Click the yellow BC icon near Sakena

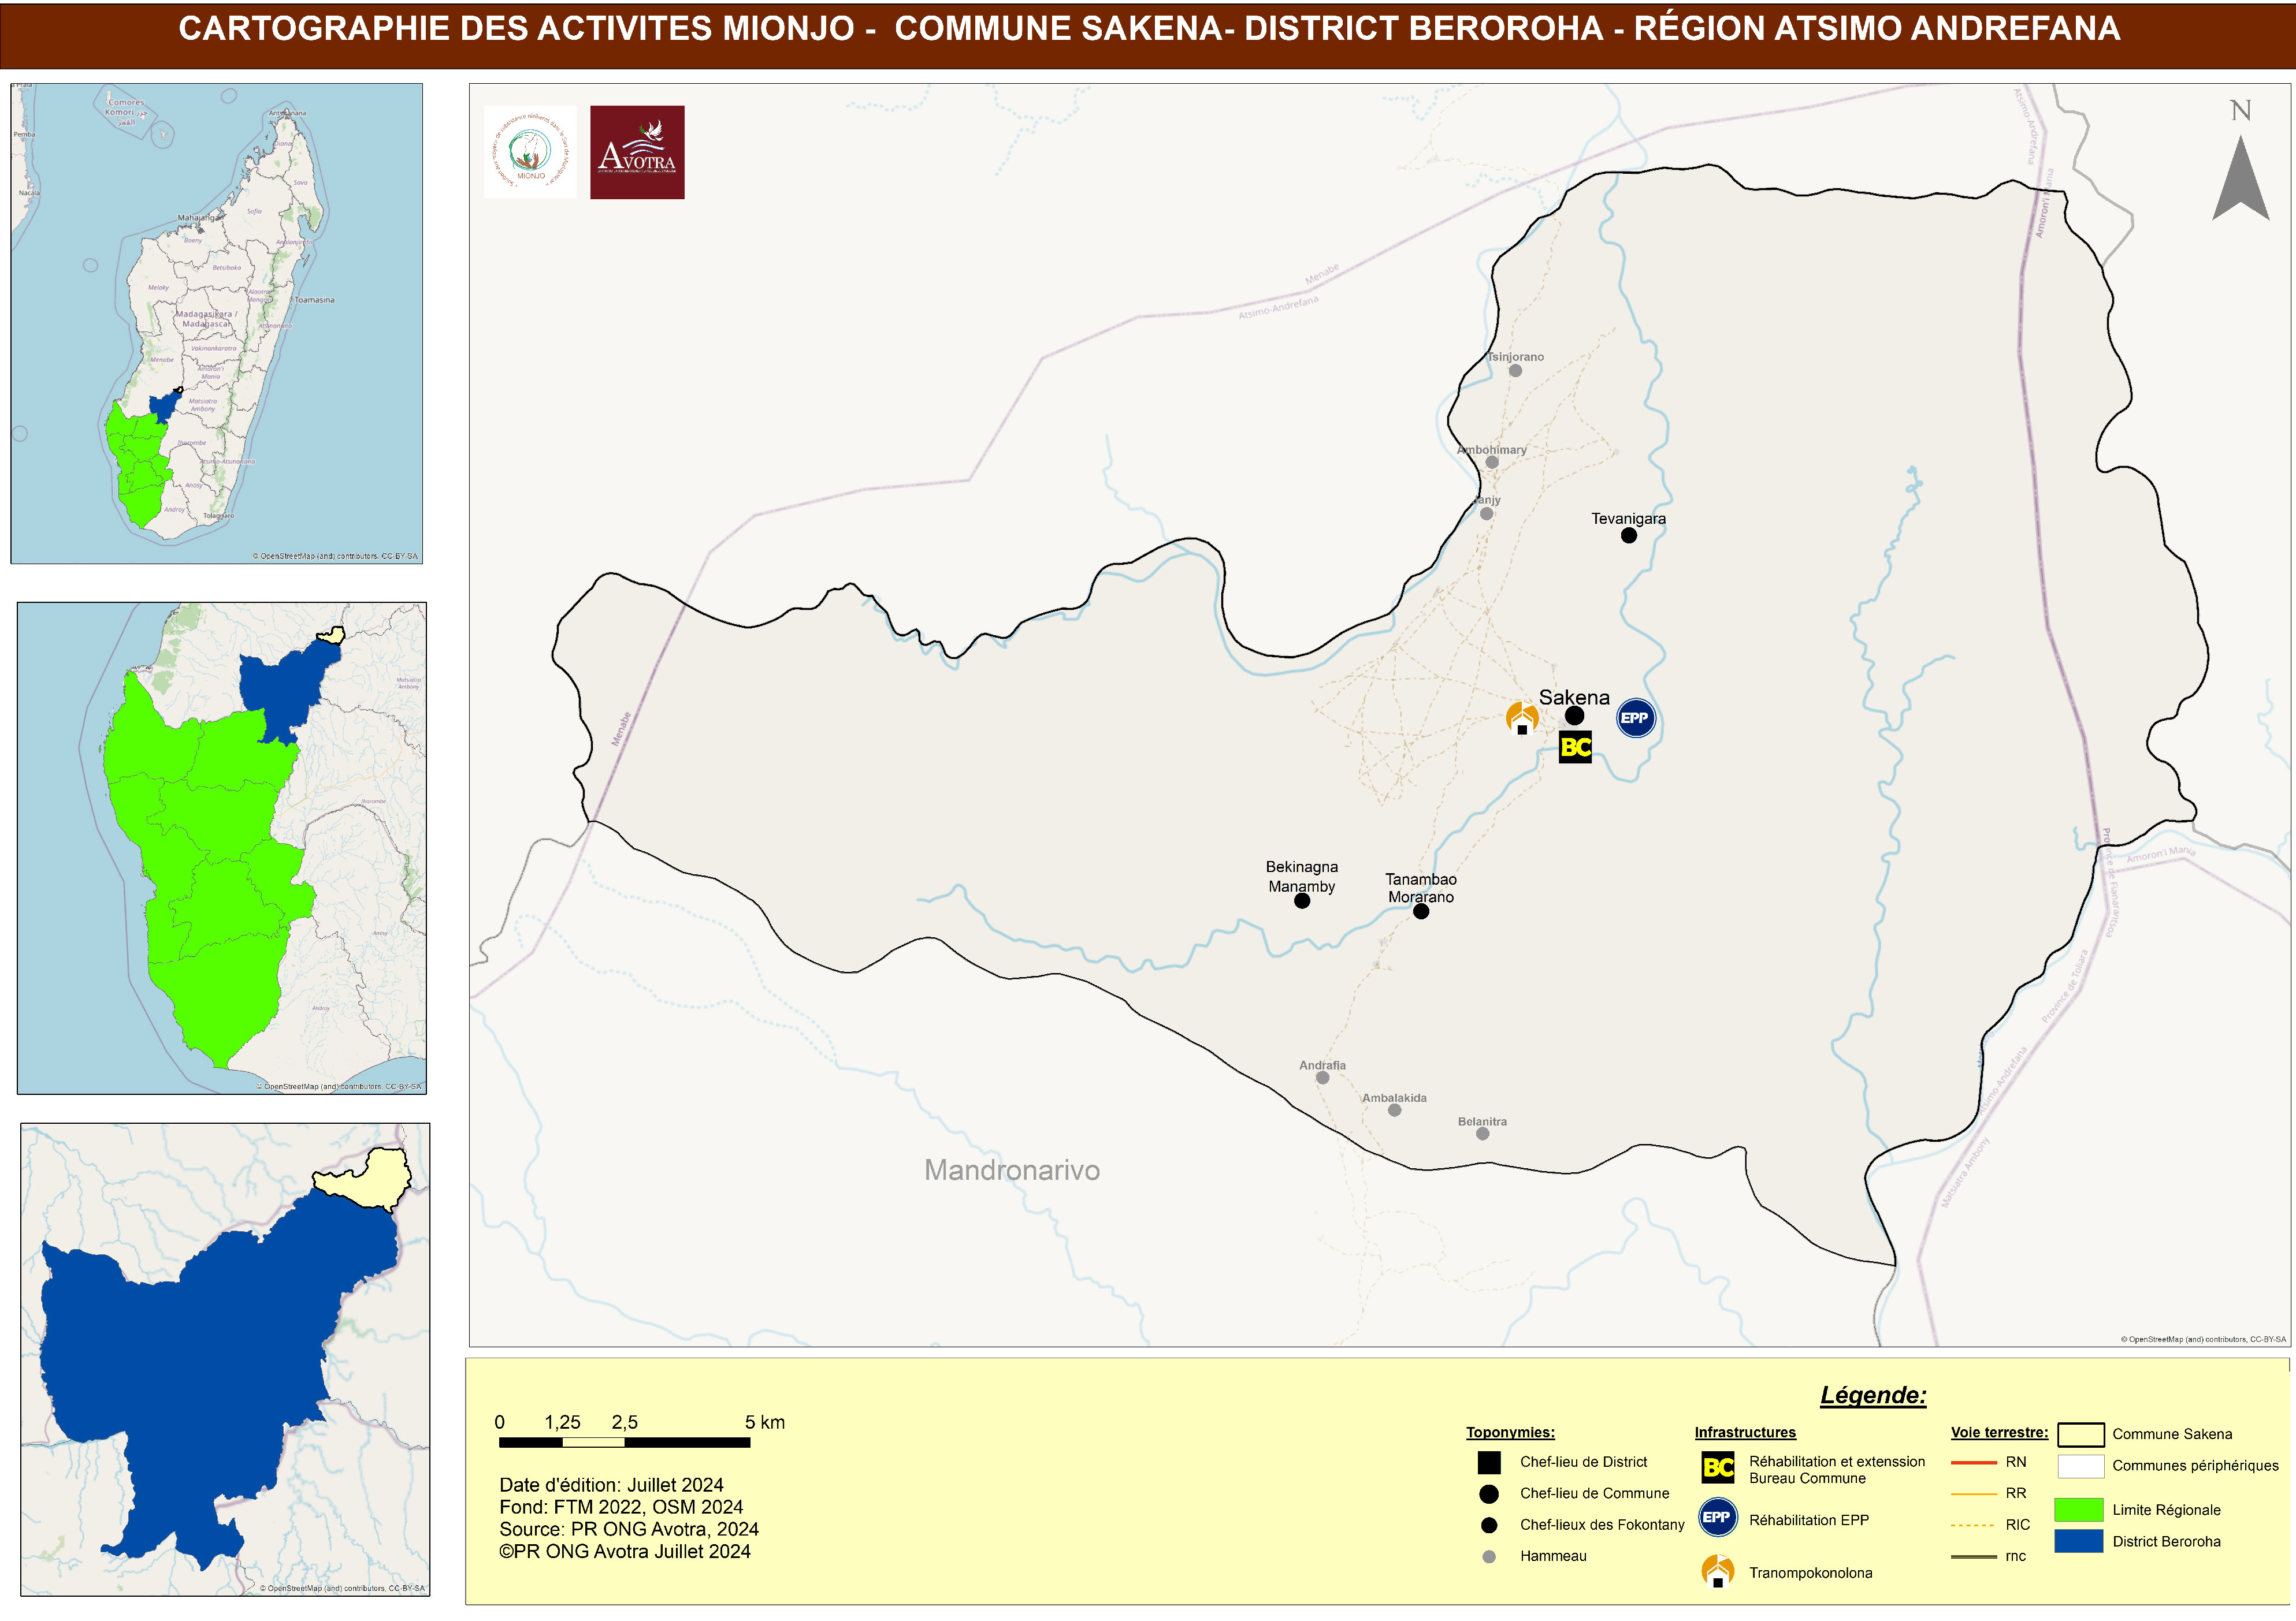click(1575, 747)
